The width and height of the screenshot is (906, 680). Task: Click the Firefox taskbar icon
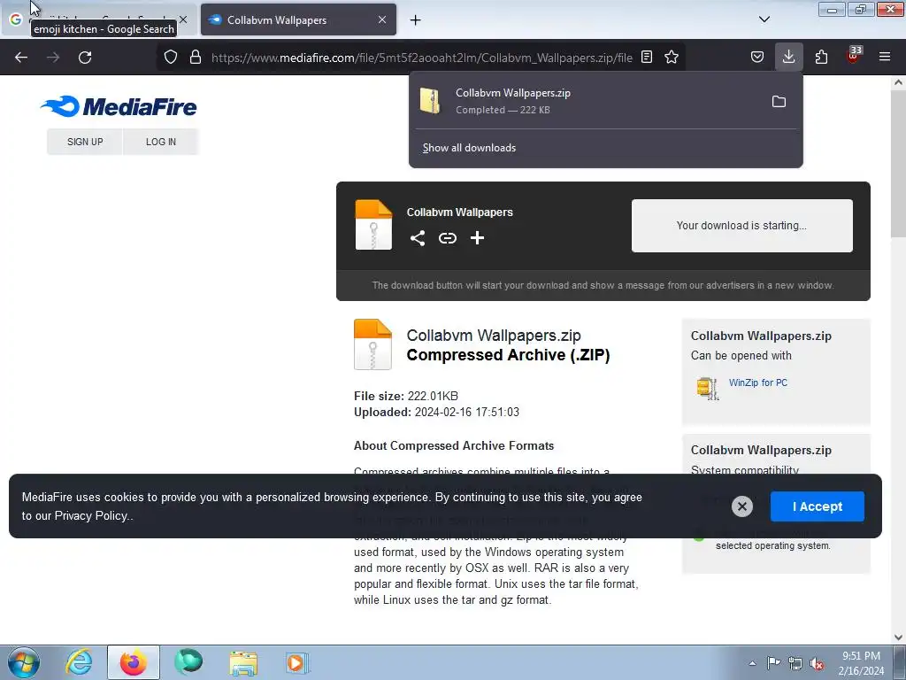pos(133,662)
